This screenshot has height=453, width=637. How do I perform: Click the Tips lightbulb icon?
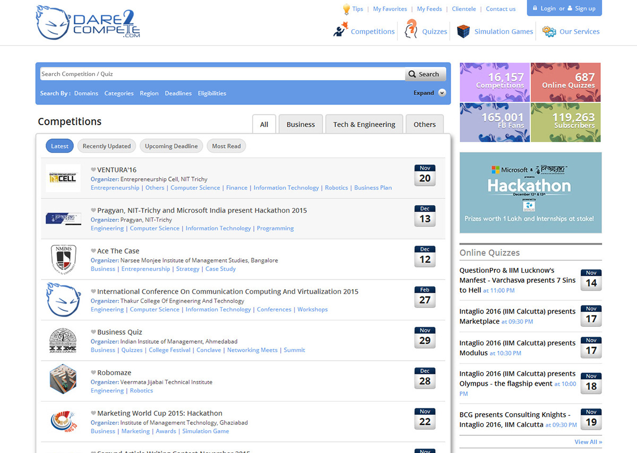(346, 8)
